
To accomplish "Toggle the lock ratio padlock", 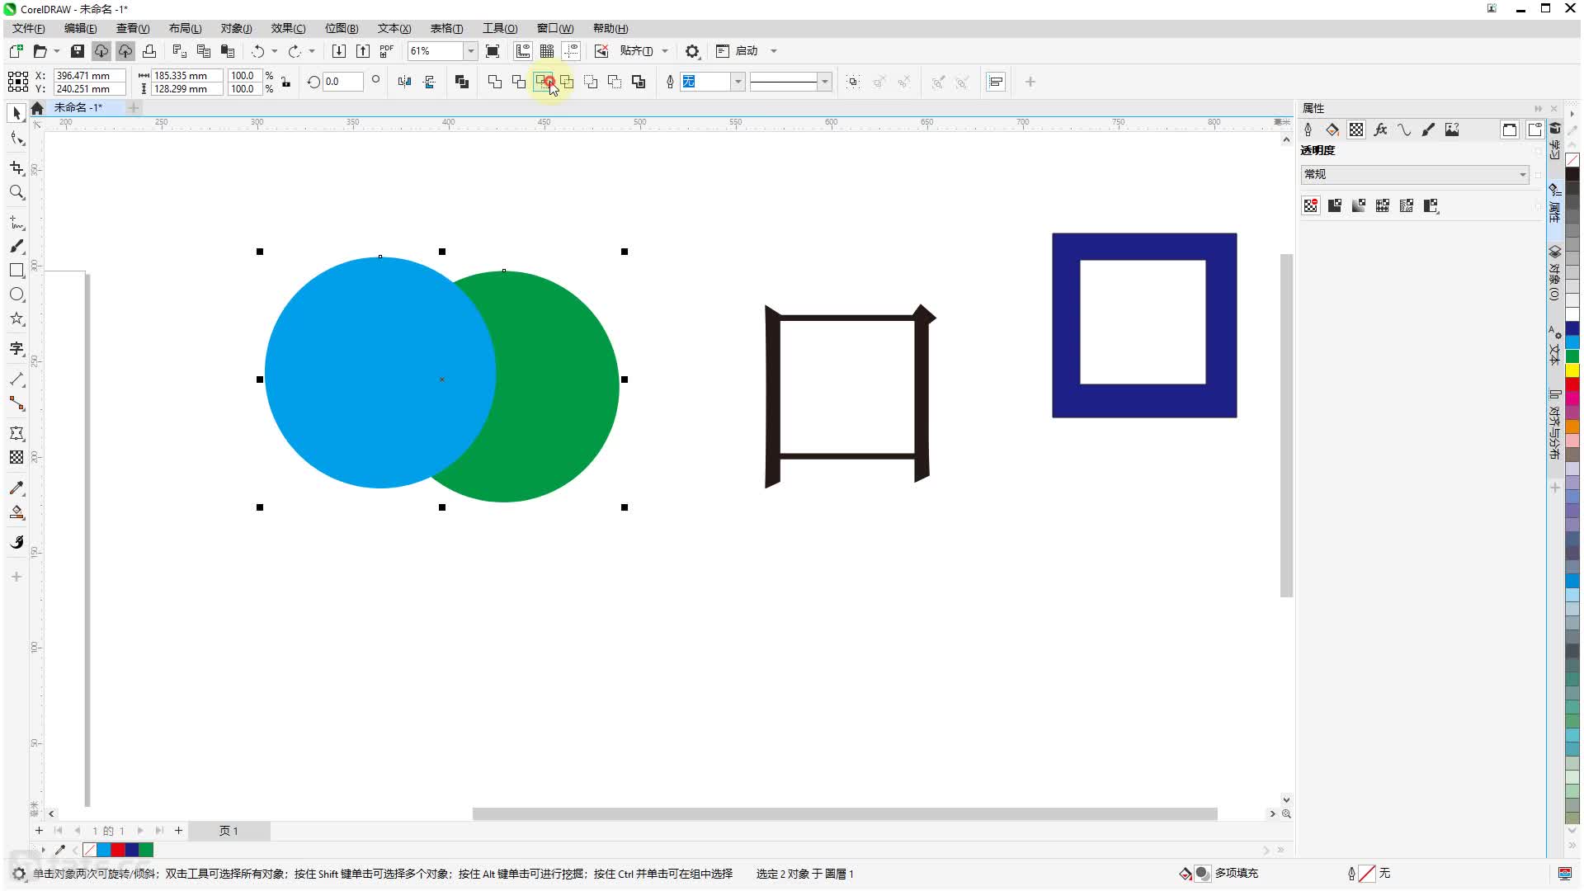I will coord(285,82).
